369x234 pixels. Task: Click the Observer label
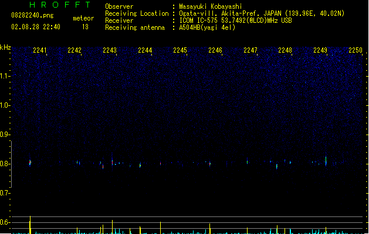(x=119, y=6)
